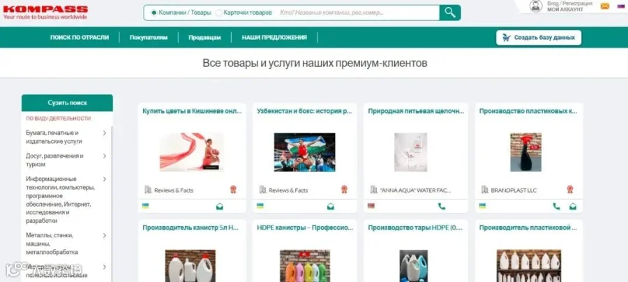Click BRANDPLAST LLC company name
The width and height of the screenshot is (628, 282).
[x=514, y=191]
